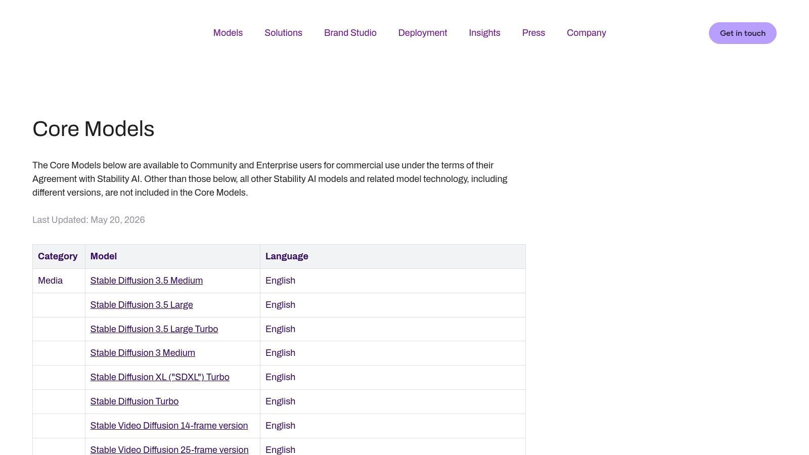Open the Company menu
The image size is (809, 455).
[587, 33]
